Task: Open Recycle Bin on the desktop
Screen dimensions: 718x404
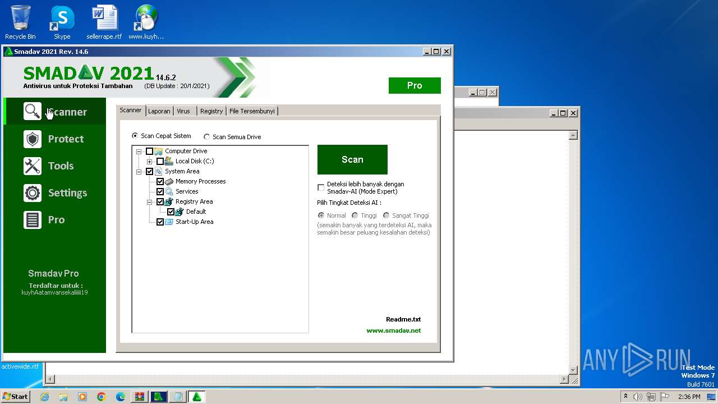Action: tap(20, 22)
